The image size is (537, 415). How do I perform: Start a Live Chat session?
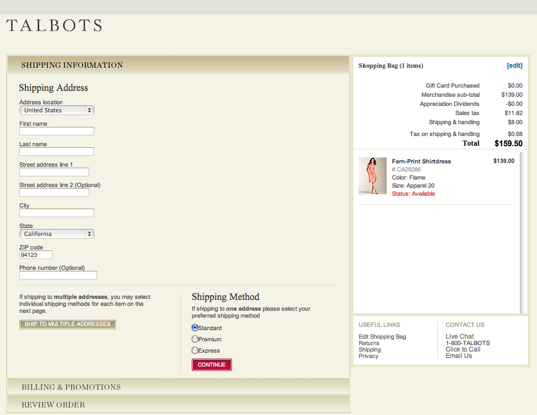[x=459, y=336]
